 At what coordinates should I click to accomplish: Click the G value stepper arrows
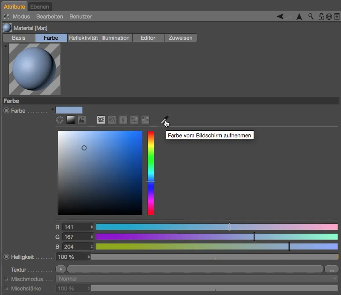pyautogui.click(x=92, y=237)
